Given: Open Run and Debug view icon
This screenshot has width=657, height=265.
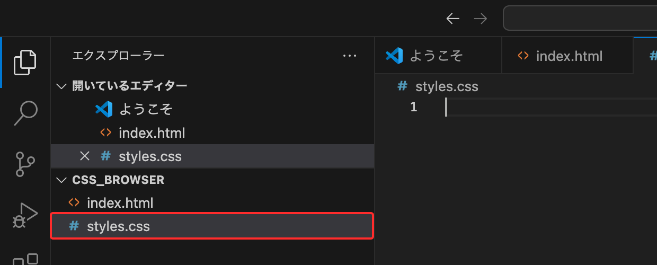Looking at the screenshot, I should 25,215.
